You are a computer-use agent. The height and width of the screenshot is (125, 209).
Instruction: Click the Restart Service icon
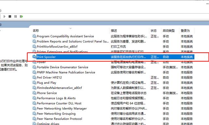pyautogui.click(x=21, y=17)
